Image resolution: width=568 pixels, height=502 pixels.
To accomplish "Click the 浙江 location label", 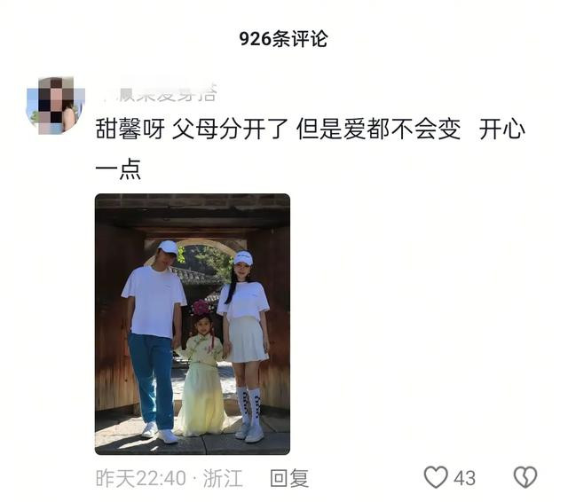I will pyautogui.click(x=223, y=478).
